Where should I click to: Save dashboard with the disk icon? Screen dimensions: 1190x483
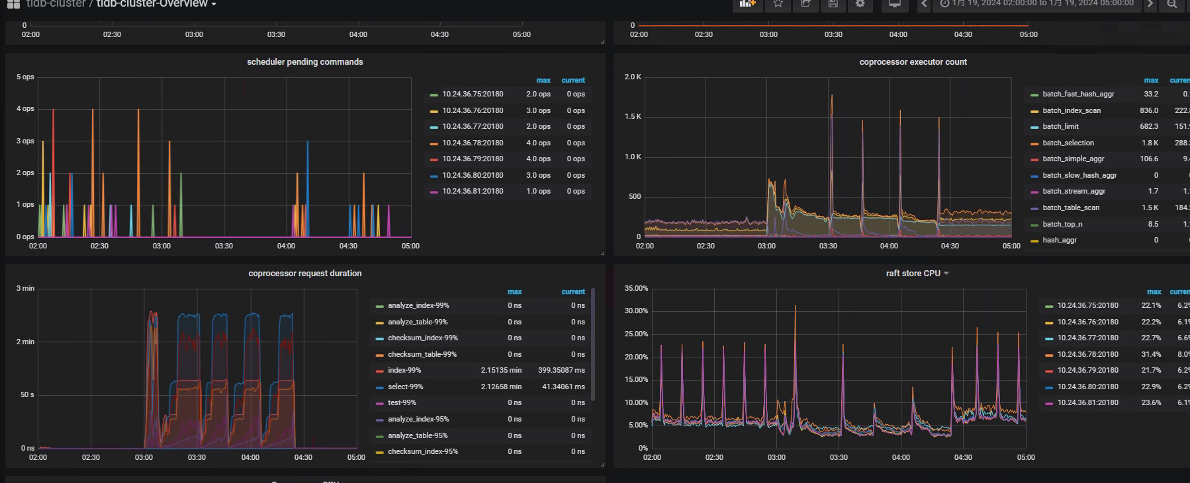tap(833, 4)
